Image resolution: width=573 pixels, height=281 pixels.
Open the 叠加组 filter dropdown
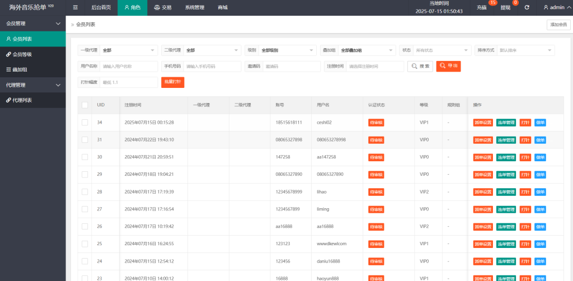tap(367, 50)
